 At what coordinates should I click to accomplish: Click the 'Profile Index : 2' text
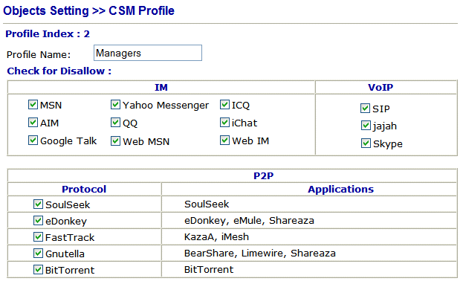pyautogui.click(x=48, y=34)
